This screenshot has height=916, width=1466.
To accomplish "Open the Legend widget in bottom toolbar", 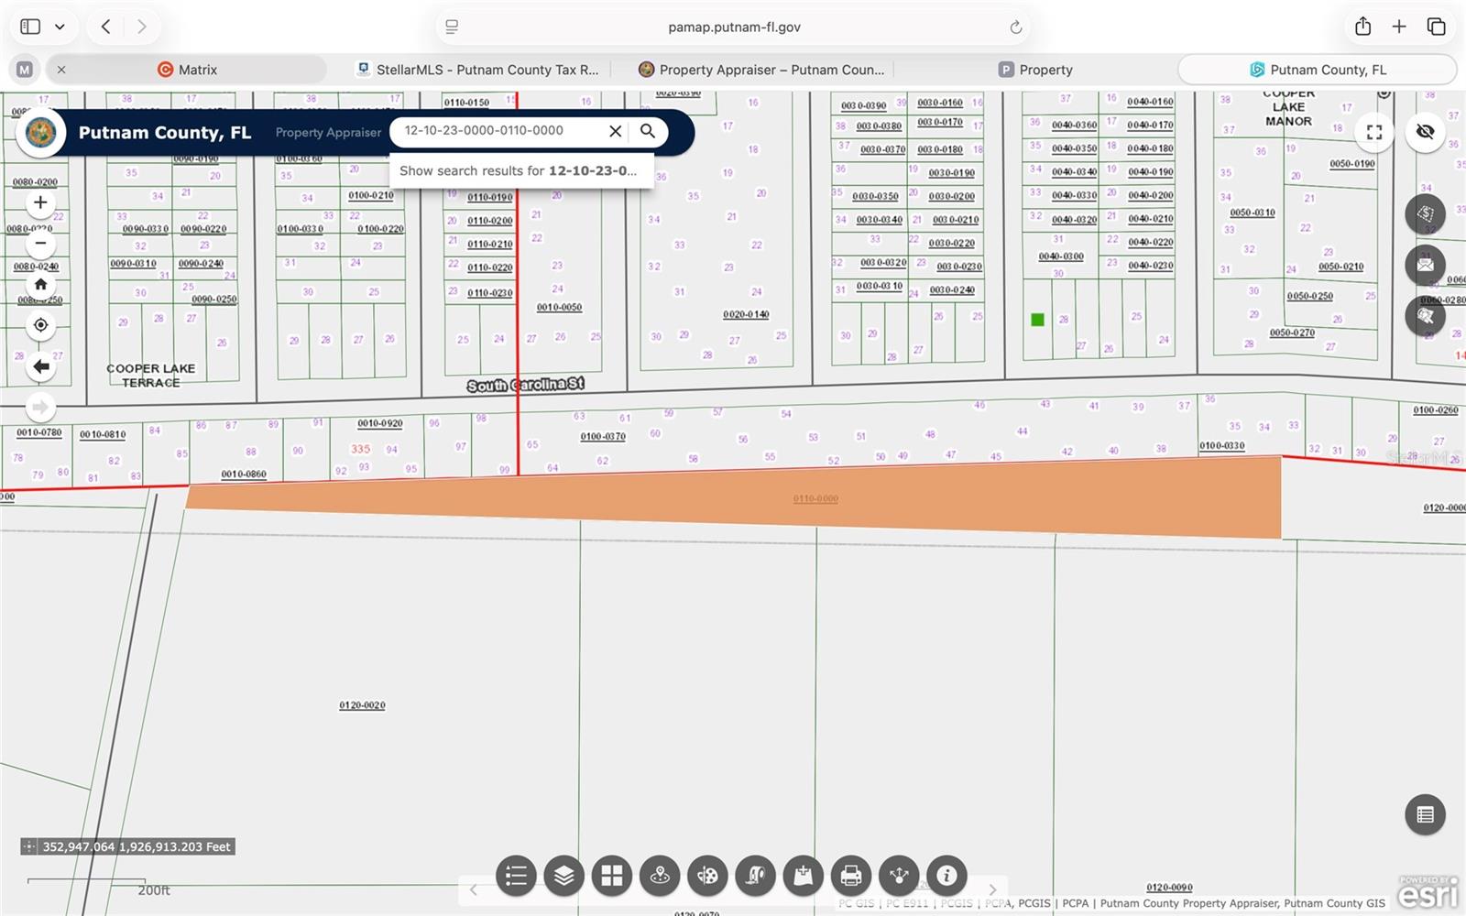I will [516, 876].
